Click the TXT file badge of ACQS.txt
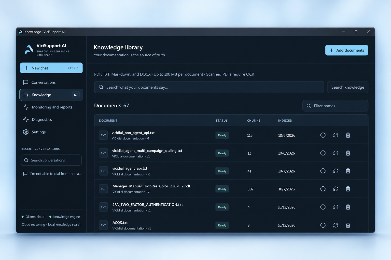 pyautogui.click(x=103, y=225)
